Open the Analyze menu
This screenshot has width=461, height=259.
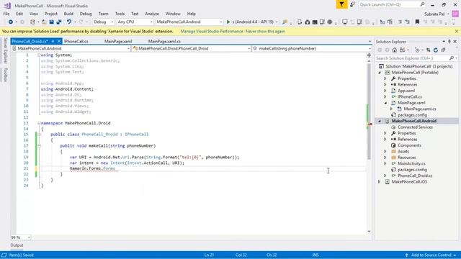[x=152, y=14]
